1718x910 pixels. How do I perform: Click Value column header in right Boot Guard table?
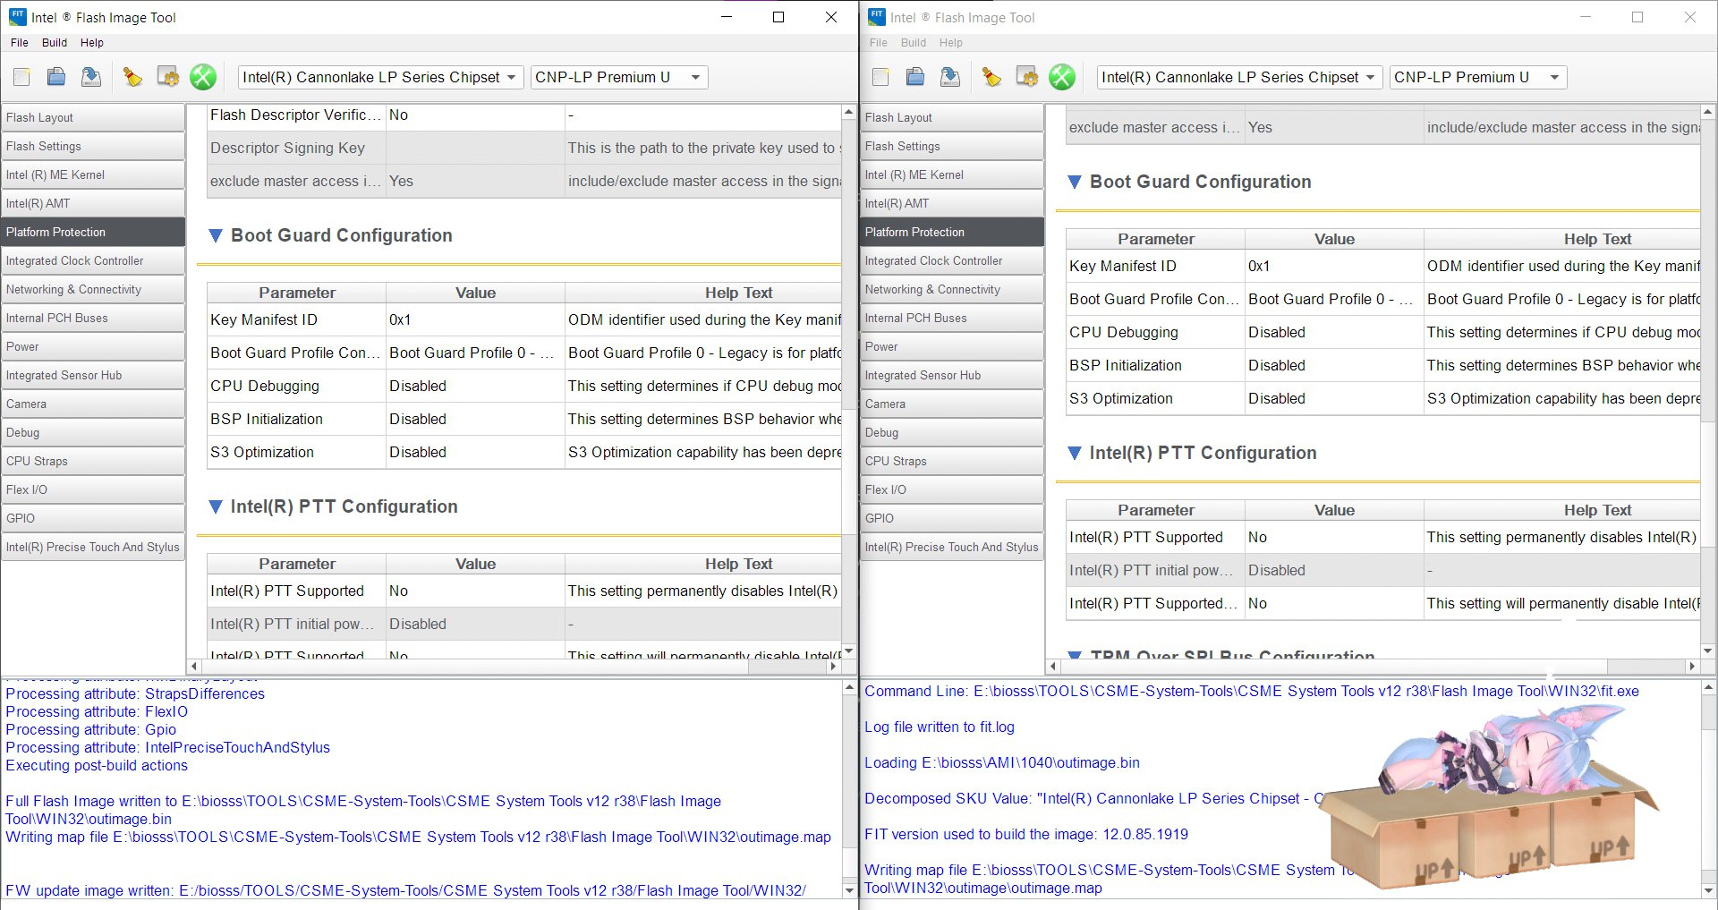(x=1334, y=239)
